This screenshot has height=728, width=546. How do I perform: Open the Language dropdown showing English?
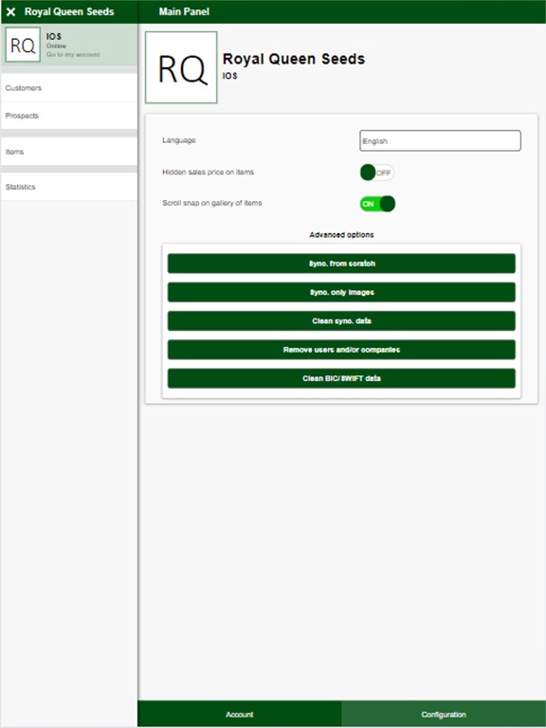point(440,140)
